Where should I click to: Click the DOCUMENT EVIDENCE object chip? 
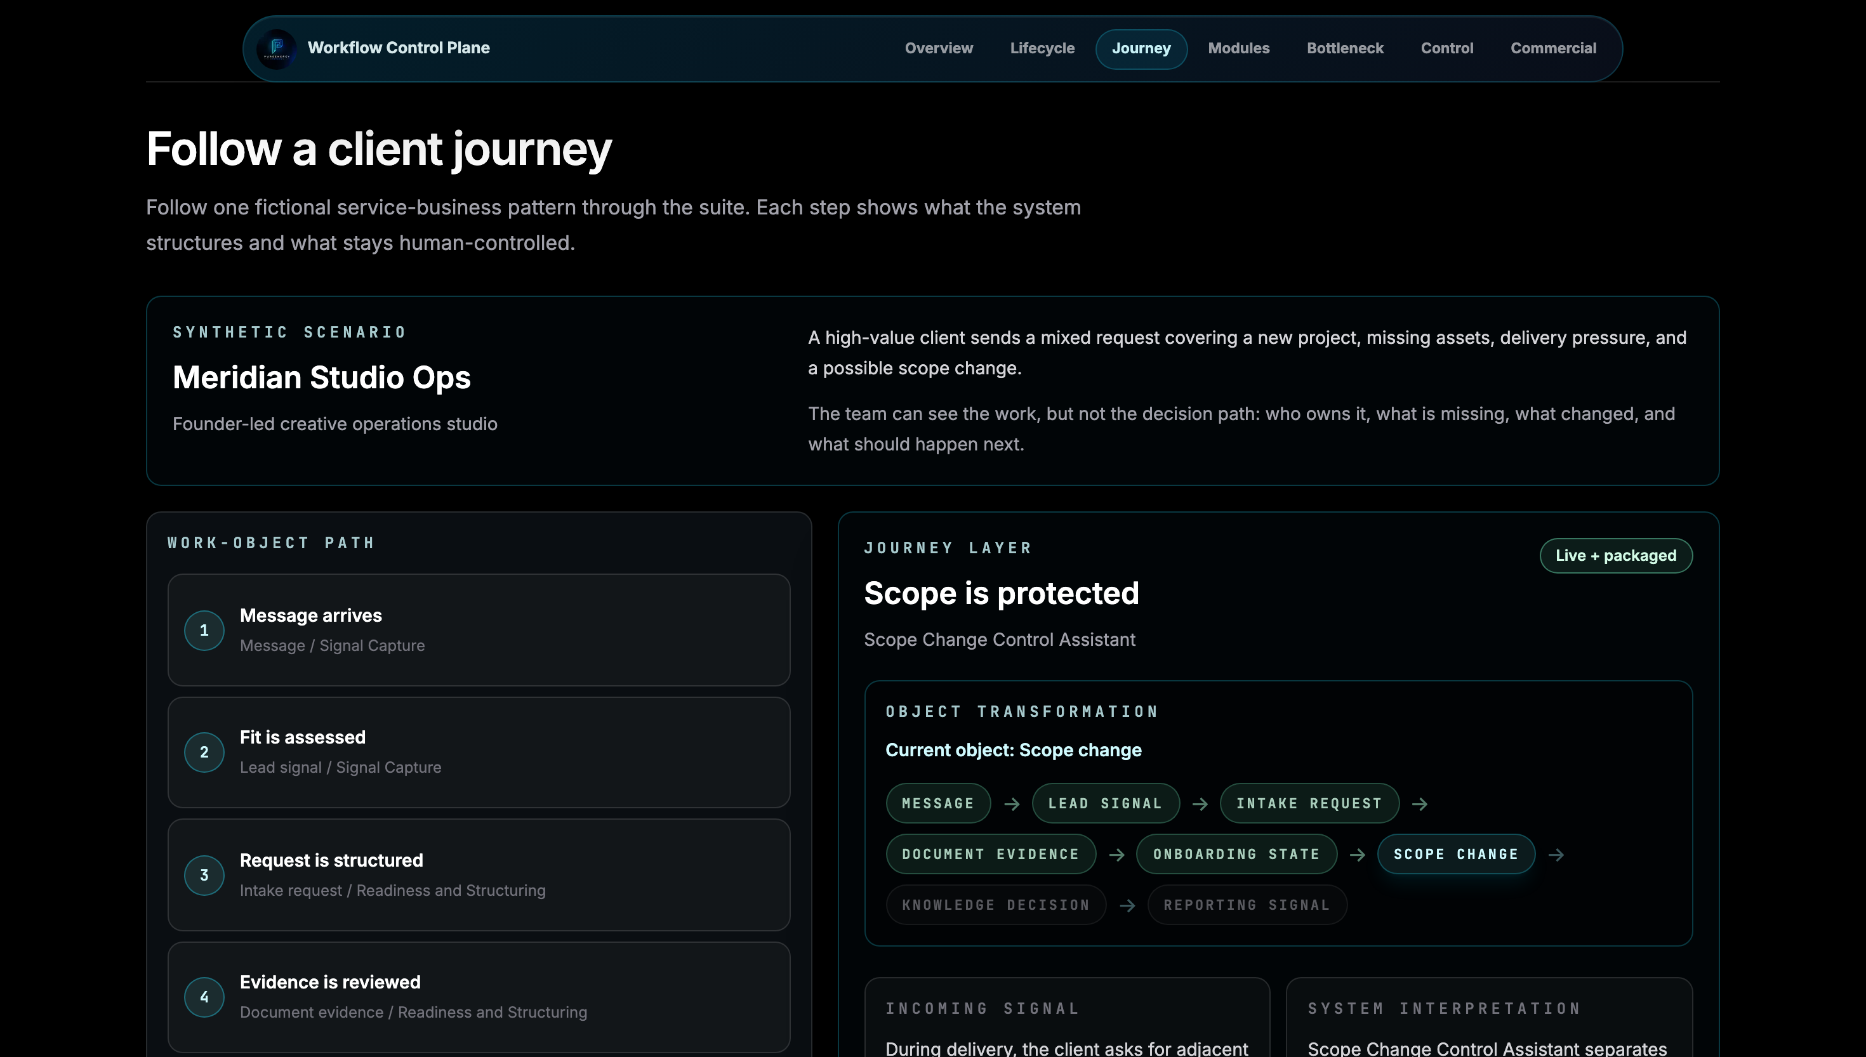[x=990, y=854]
